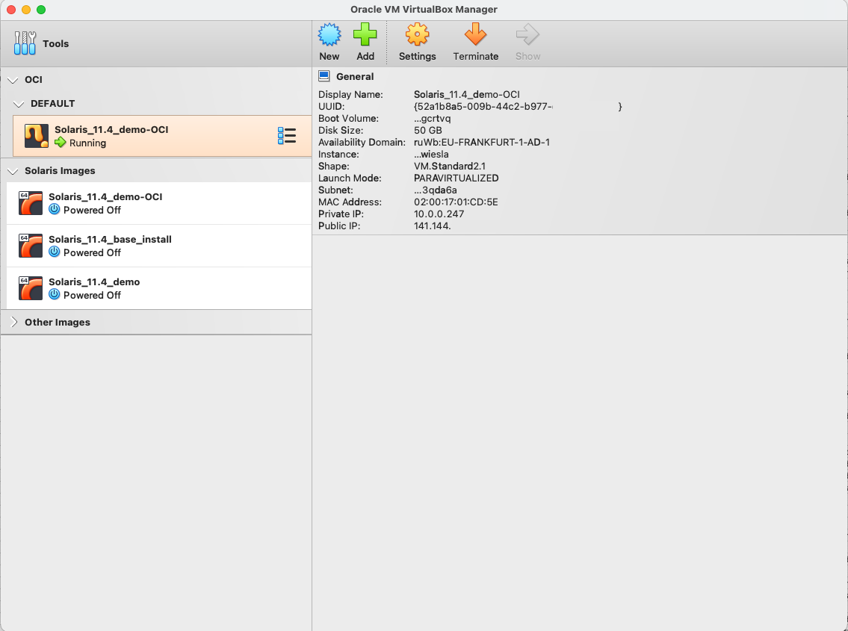Click the Tools sliders icon

point(25,43)
